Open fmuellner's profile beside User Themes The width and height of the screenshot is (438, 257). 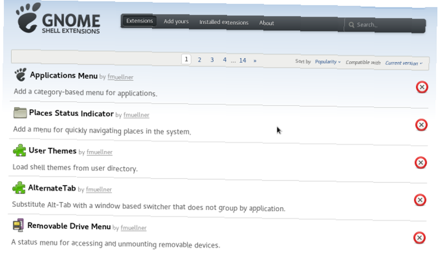(x=99, y=152)
